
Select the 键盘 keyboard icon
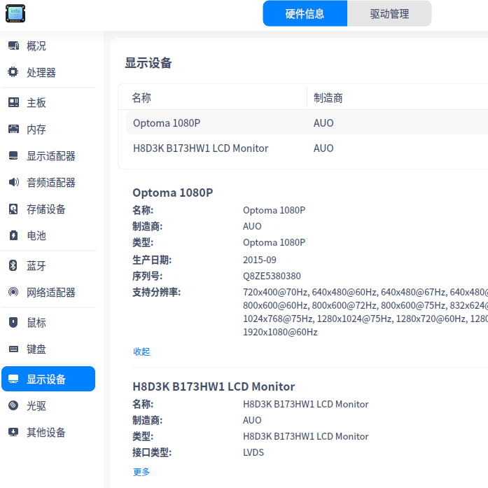point(13,349)
